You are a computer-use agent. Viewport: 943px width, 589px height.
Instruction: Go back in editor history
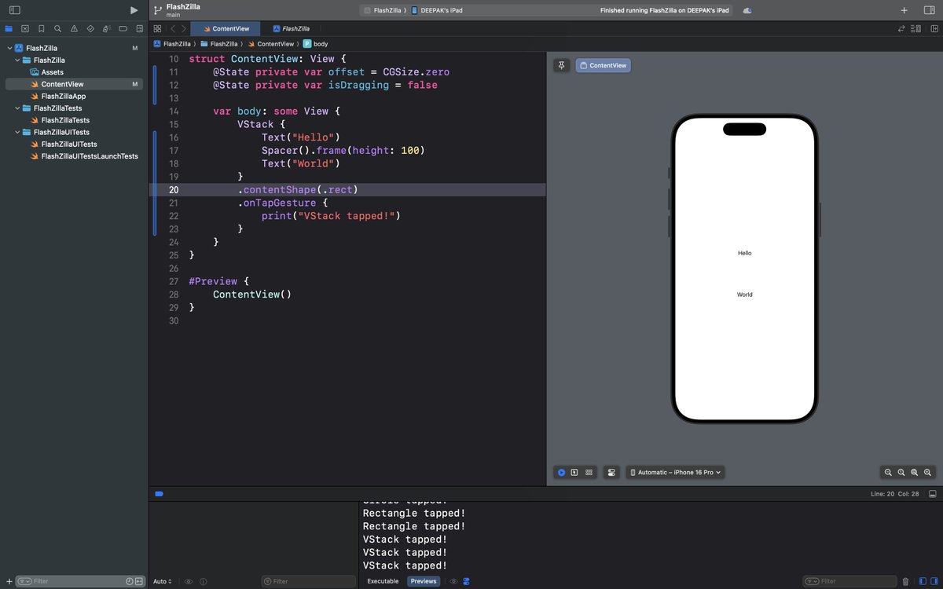tap(172, 28)
